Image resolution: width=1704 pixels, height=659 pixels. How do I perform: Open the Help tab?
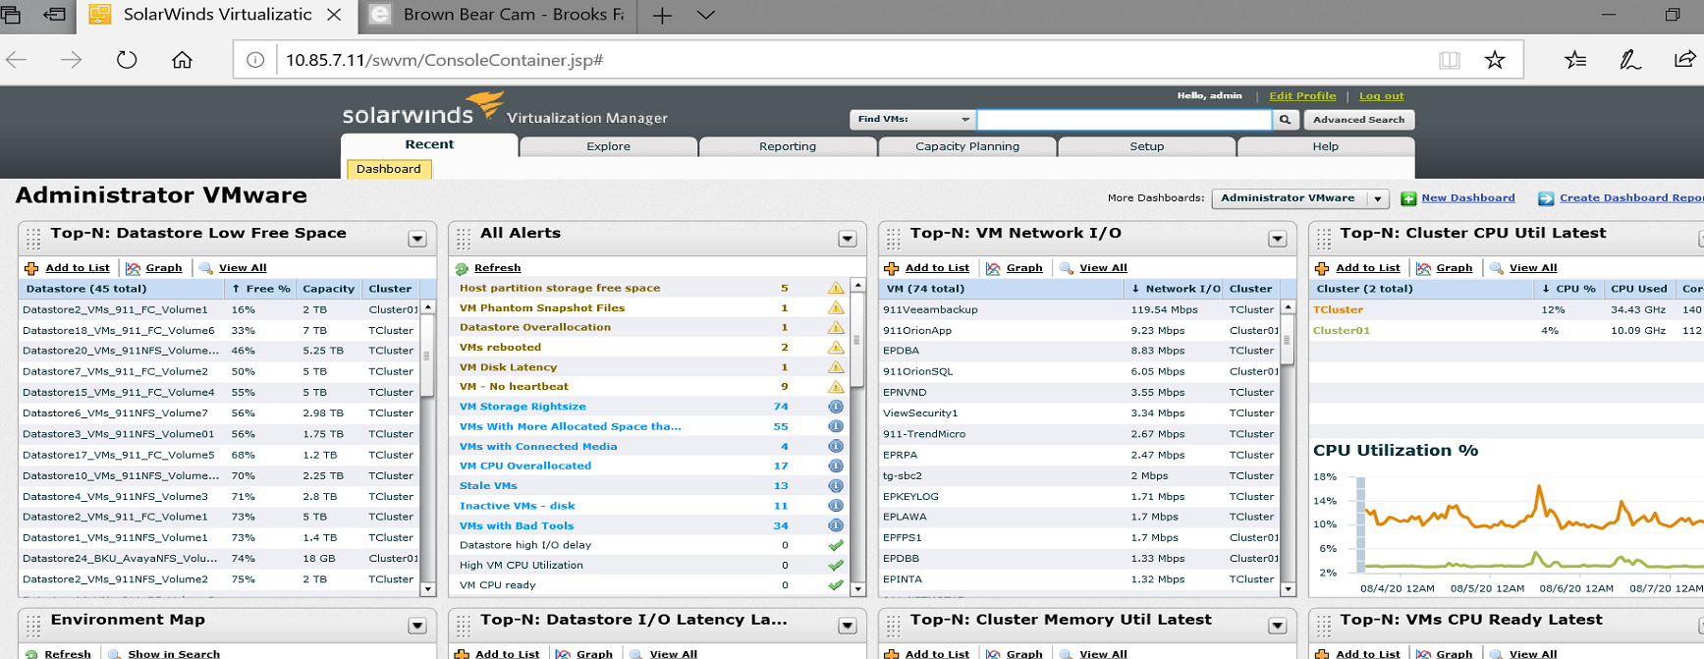1326,146
